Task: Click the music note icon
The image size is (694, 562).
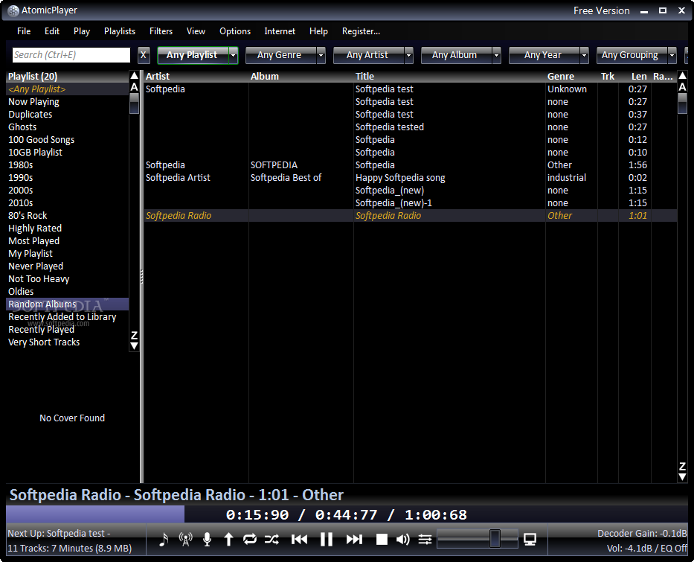Action: [164, 540]
